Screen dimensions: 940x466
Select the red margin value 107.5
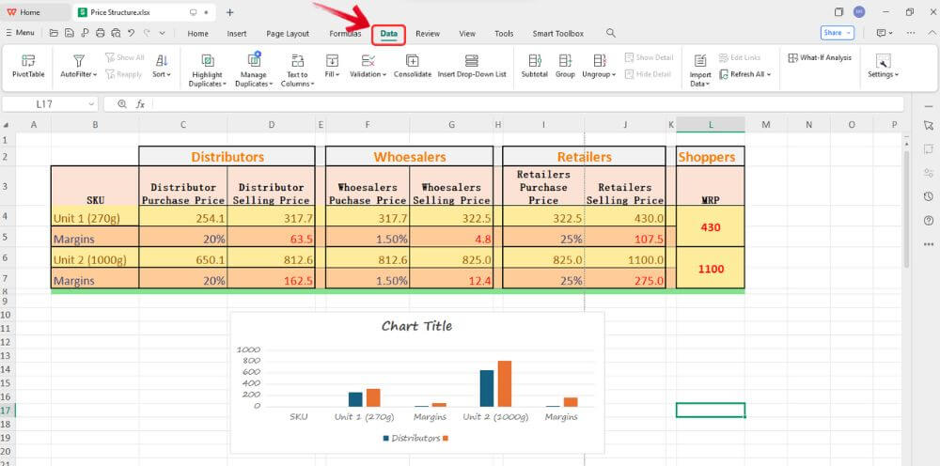(x=625, y=239)
